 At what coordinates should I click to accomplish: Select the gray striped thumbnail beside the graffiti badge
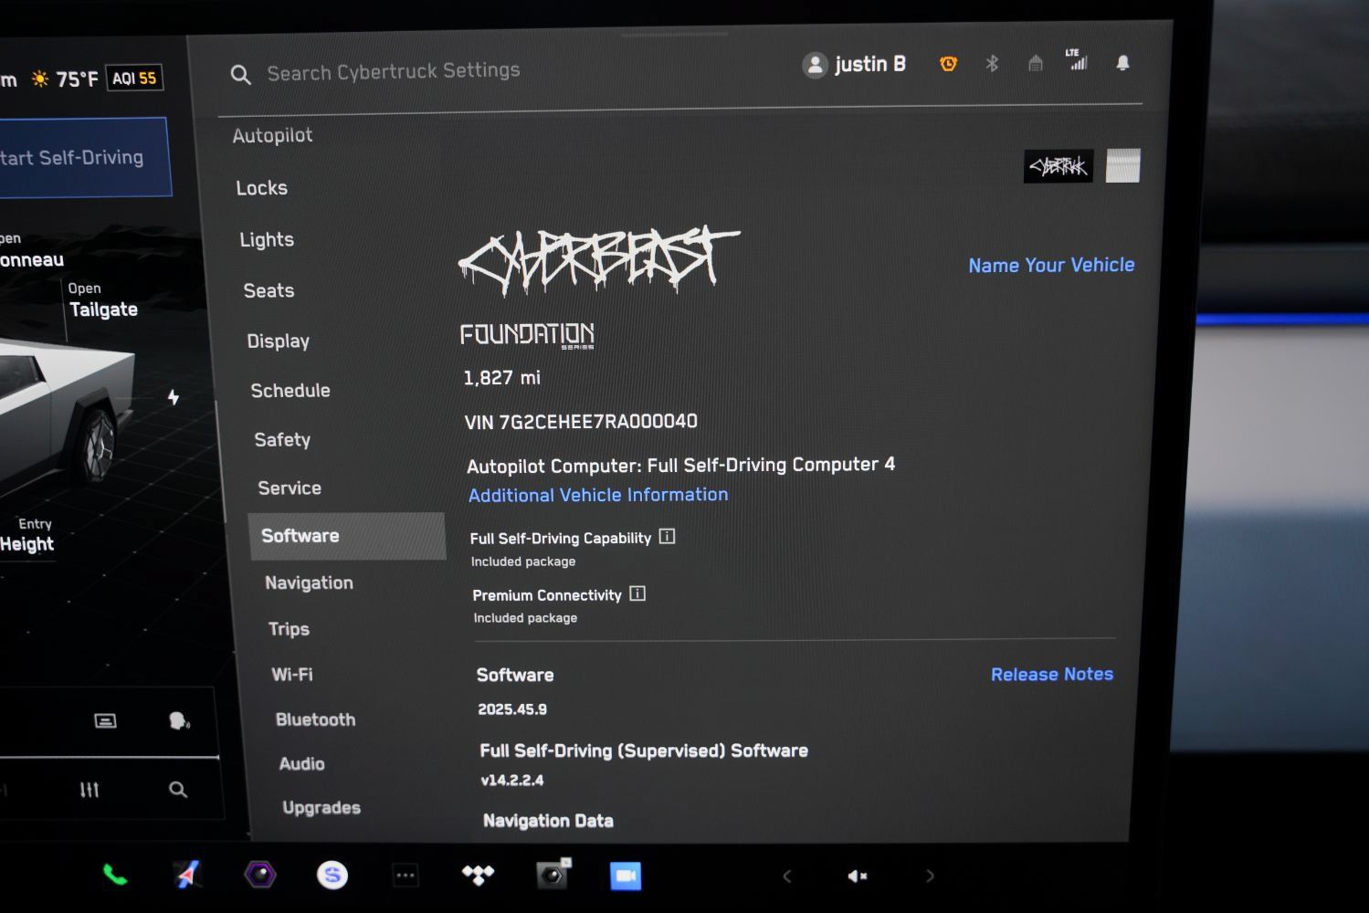pyautogui.click(x=1123, y=166)
